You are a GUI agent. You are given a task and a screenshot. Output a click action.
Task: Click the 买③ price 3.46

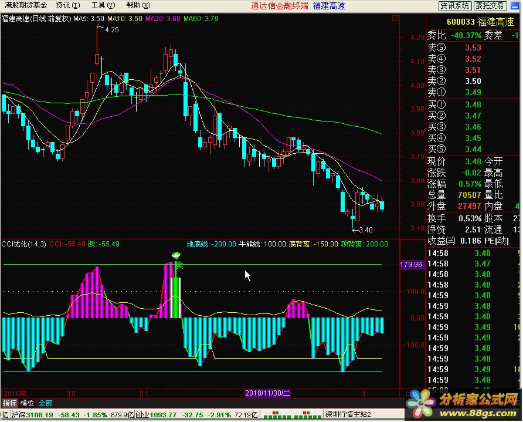(x=473, y=127)
